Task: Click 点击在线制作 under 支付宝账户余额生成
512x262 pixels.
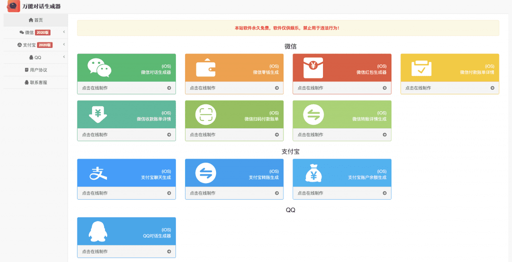Action: (310, 193)
